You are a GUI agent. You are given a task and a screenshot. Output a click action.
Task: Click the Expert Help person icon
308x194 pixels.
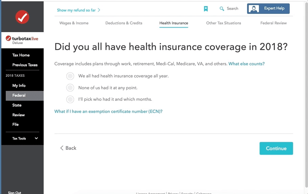[x=254, y=9]
